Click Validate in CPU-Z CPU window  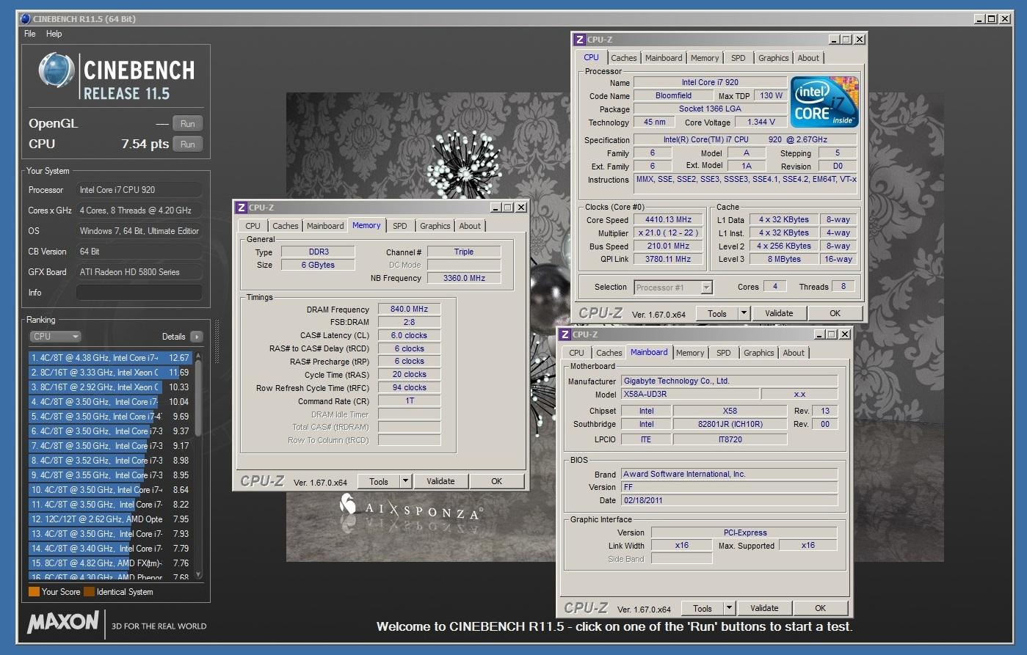[779, 313]
